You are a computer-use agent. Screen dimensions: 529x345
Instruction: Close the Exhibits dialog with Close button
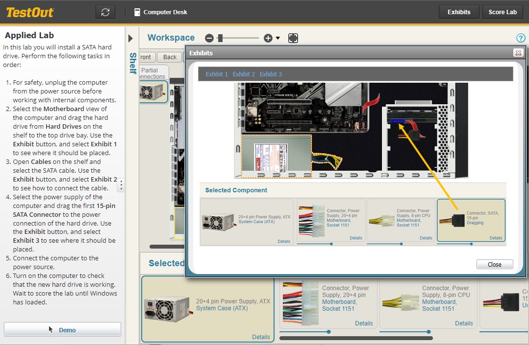pyautogui.click(x=495, y=264)
